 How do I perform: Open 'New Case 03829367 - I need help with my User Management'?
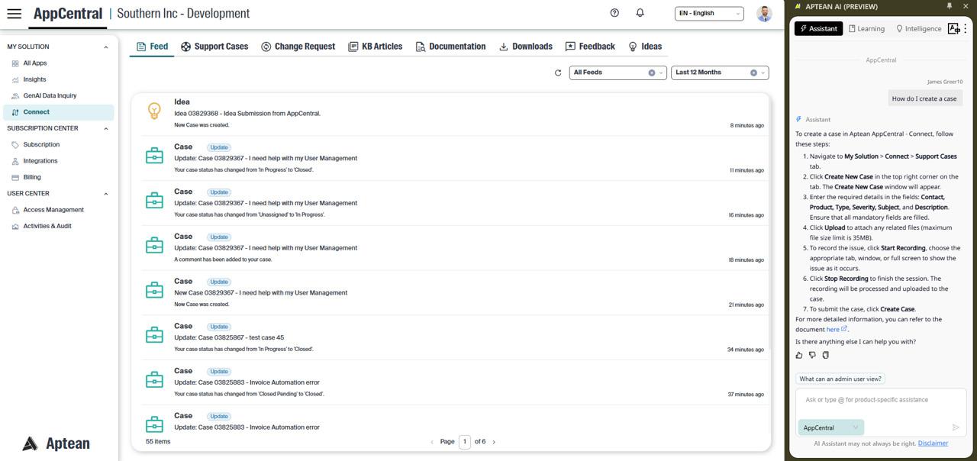[260, 293]
